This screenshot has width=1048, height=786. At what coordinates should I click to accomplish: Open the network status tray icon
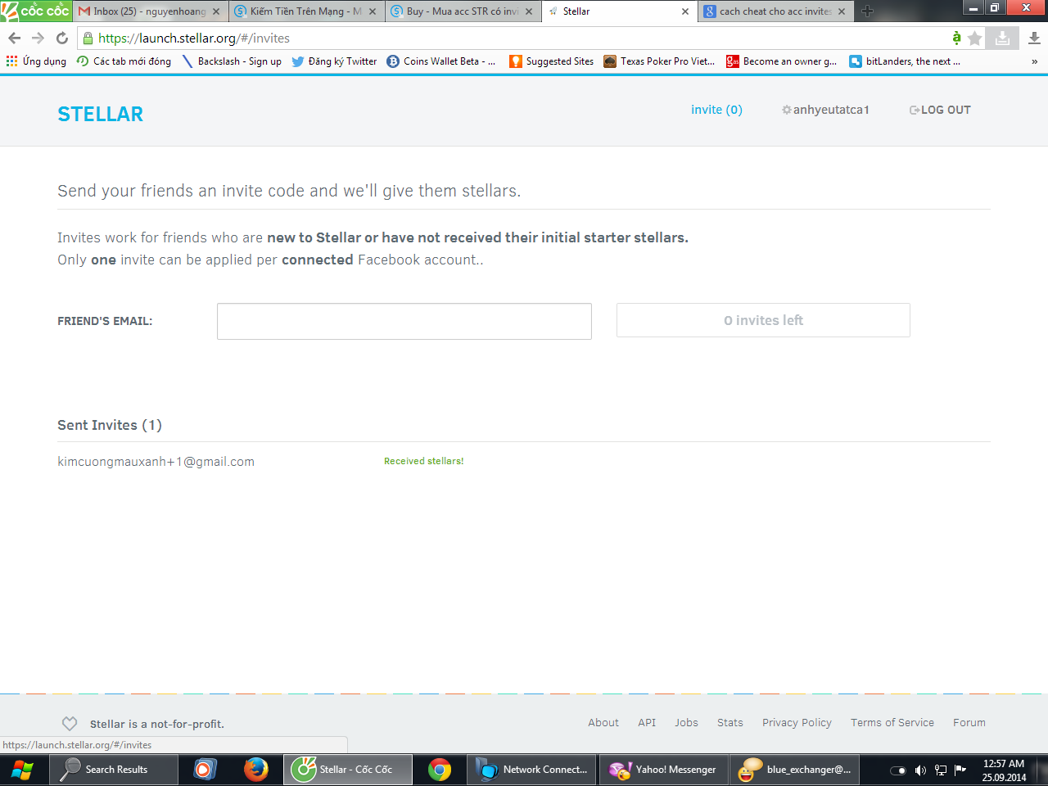(x=941, y=770)
